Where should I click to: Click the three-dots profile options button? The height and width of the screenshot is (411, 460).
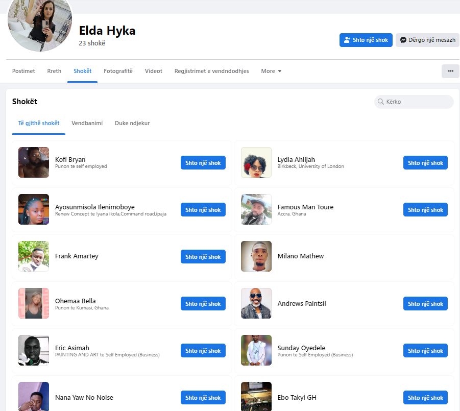450,71
